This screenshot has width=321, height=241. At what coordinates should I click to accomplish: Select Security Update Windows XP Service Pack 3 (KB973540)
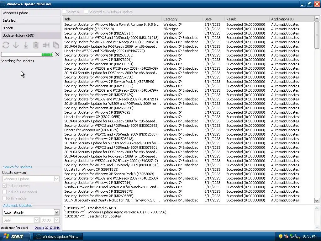(188, 82)
